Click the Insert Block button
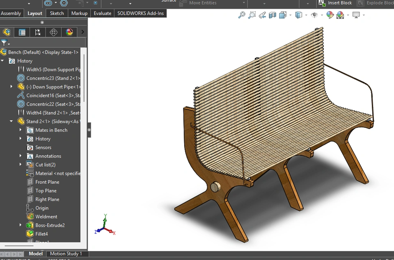394x260 pixels. coord(335,3)
